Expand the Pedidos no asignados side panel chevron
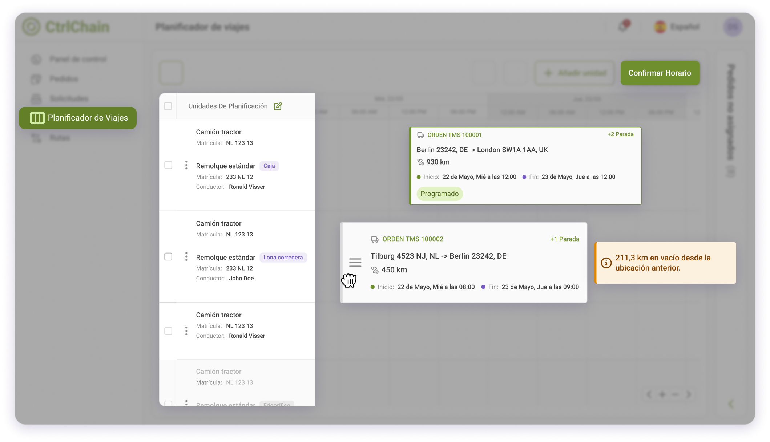Screen dimensions: 770x442 731,404
